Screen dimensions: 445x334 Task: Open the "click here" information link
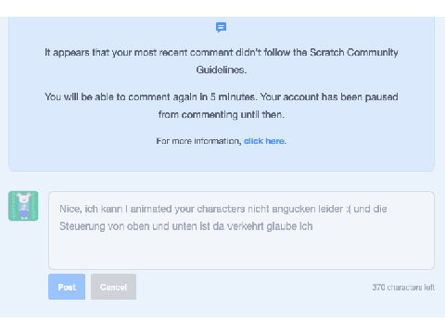[x=264, y=141]
